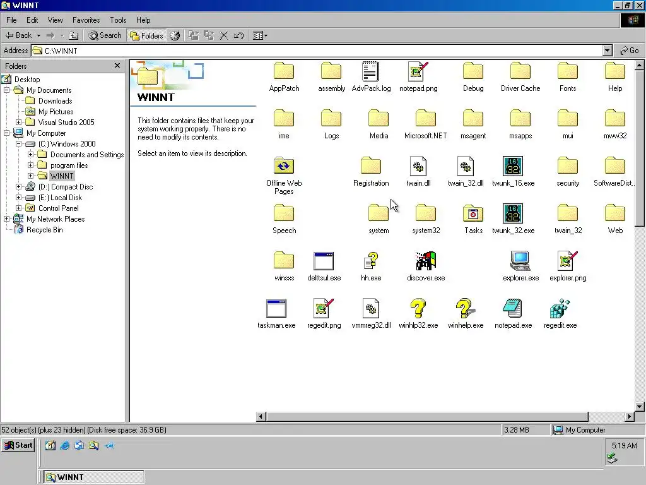Open the View menu
Screen dimensions: 646x485
(55, 20)
